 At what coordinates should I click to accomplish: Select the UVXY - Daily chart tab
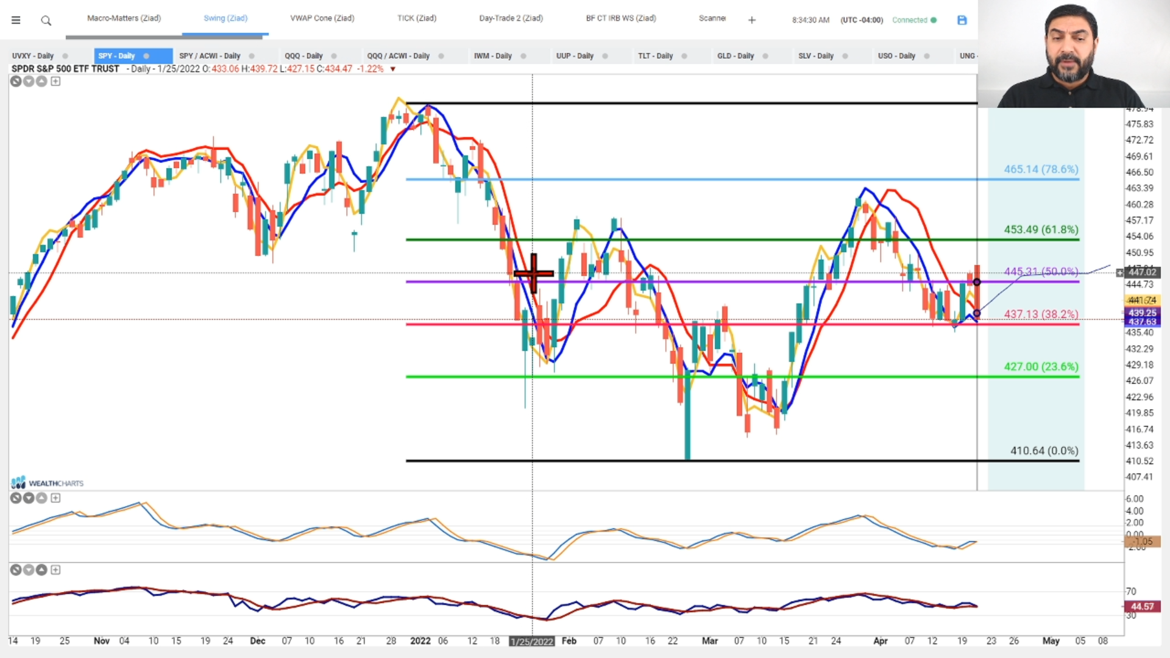click(x=33, y=56)
